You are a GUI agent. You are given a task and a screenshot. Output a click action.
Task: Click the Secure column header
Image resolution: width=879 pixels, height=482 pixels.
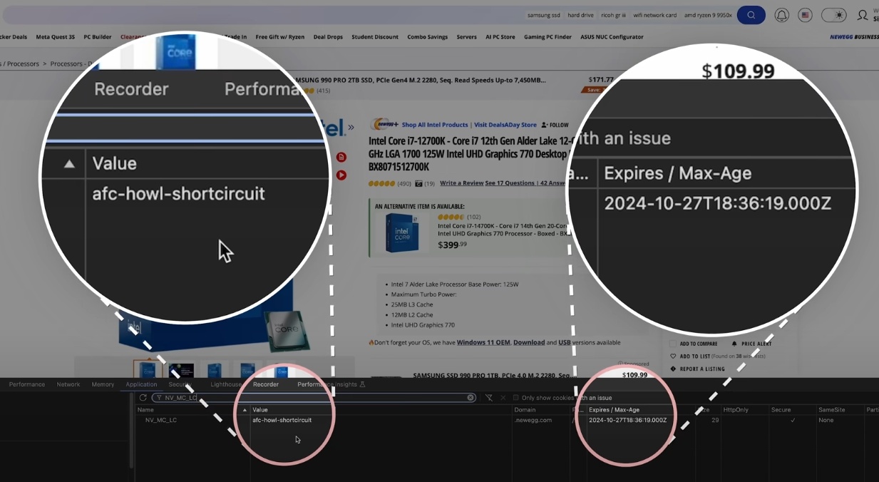pos(781,410)
